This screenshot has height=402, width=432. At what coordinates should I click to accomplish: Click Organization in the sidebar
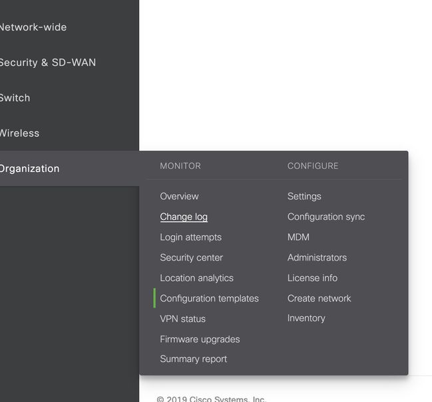coord(30,168)
